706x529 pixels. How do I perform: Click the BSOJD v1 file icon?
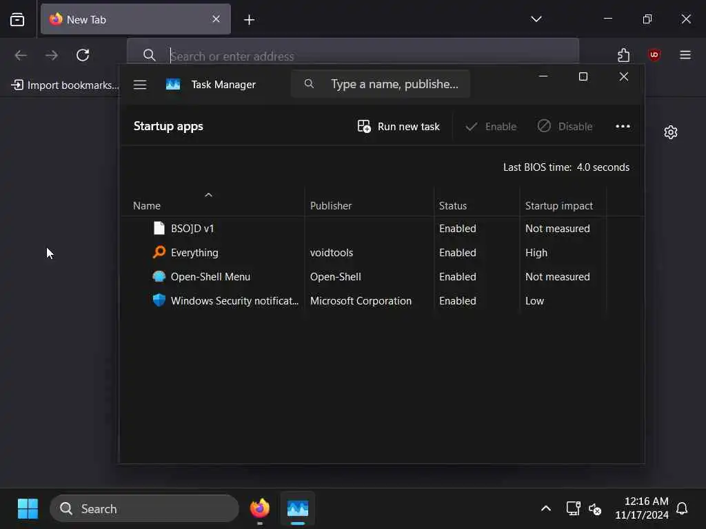[x=159, y=228]
